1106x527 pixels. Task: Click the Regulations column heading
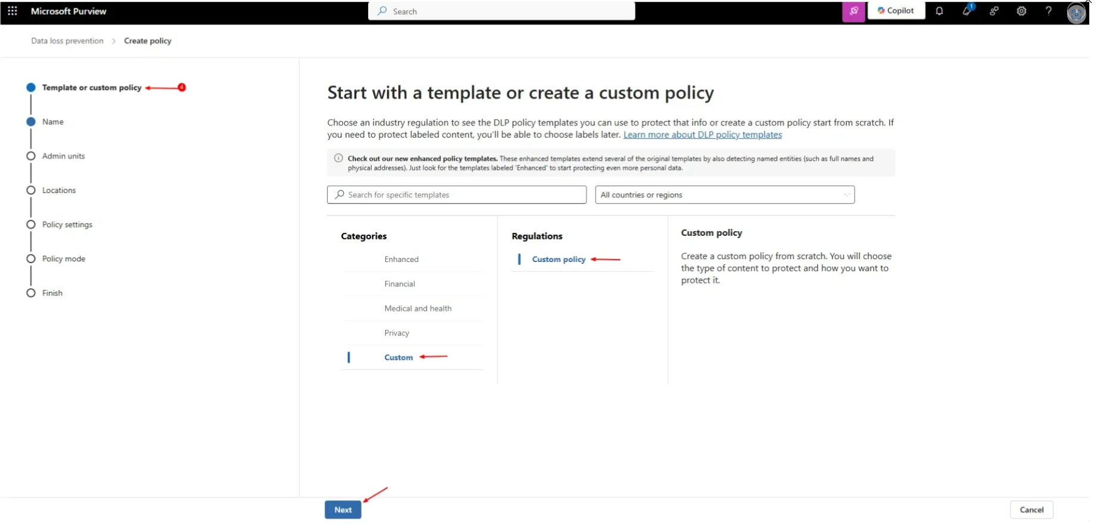coord(537,236)
